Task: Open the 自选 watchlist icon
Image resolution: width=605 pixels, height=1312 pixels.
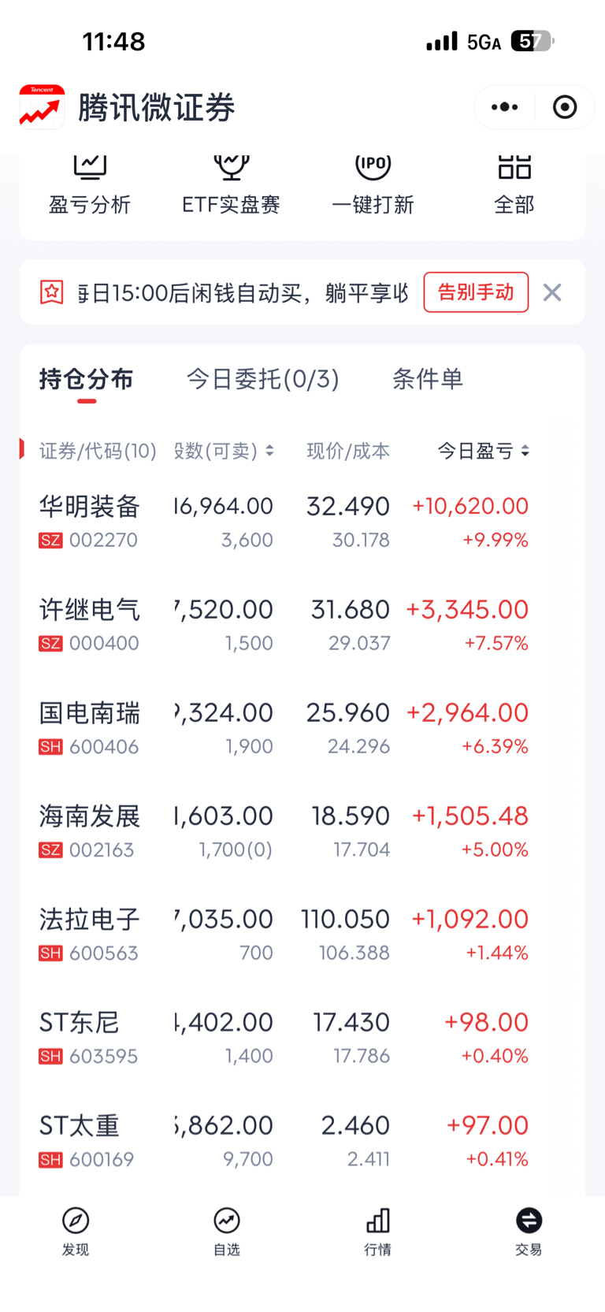Action: [227, 1221]
